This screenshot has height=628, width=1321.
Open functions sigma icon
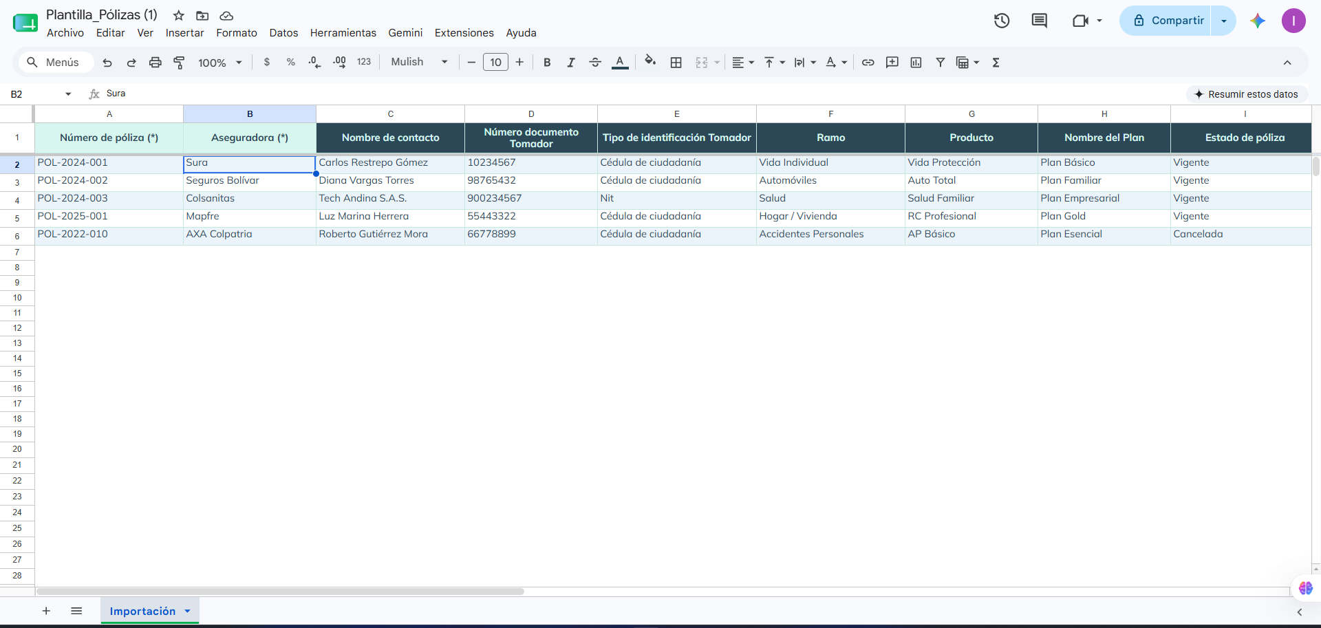(x=996, y=63)
